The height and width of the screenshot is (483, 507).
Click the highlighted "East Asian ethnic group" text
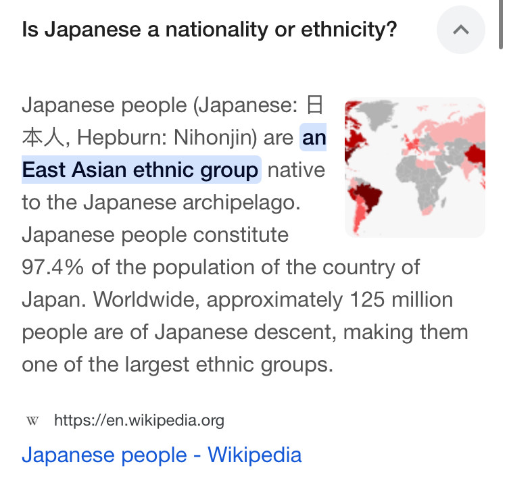141,170
